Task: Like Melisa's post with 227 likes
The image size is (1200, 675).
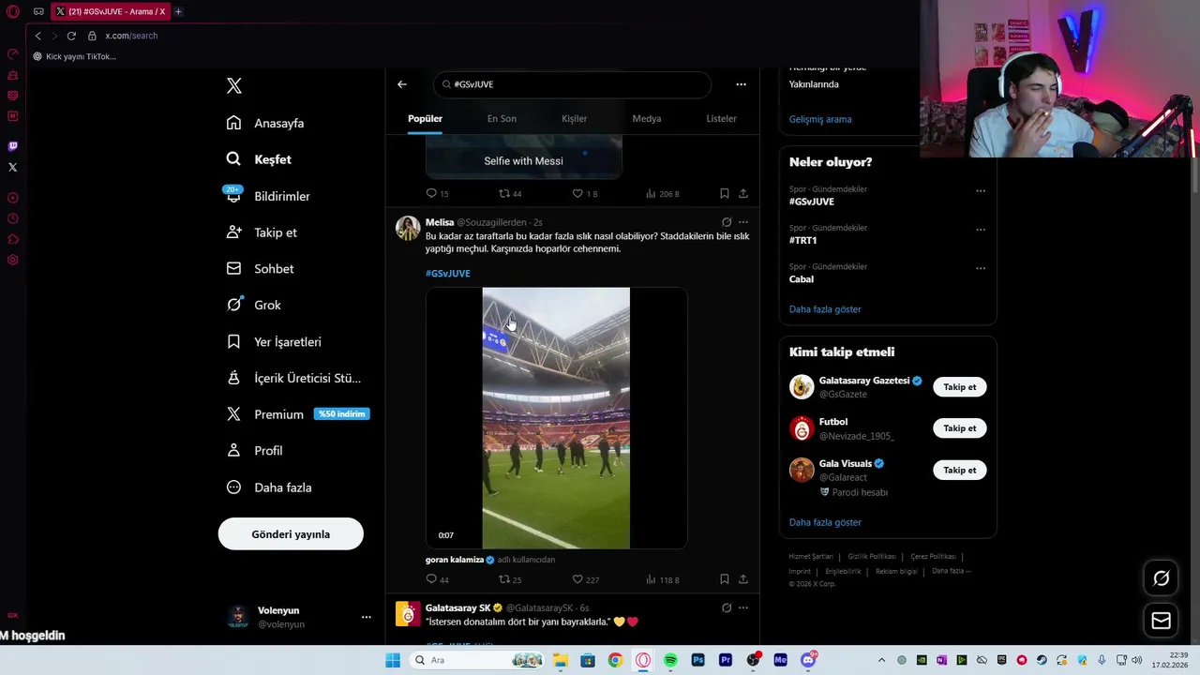Action: pyautogui.click(x=586, y=579)
